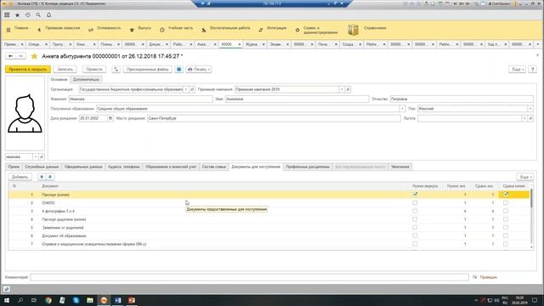Click Провести и закрыть button
Image resolution: width=544 pixels, height=306 pixels.
pos(28,70)
